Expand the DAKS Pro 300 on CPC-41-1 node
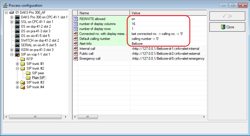Viewport: 250px width, 136px height. coord(12,17)
